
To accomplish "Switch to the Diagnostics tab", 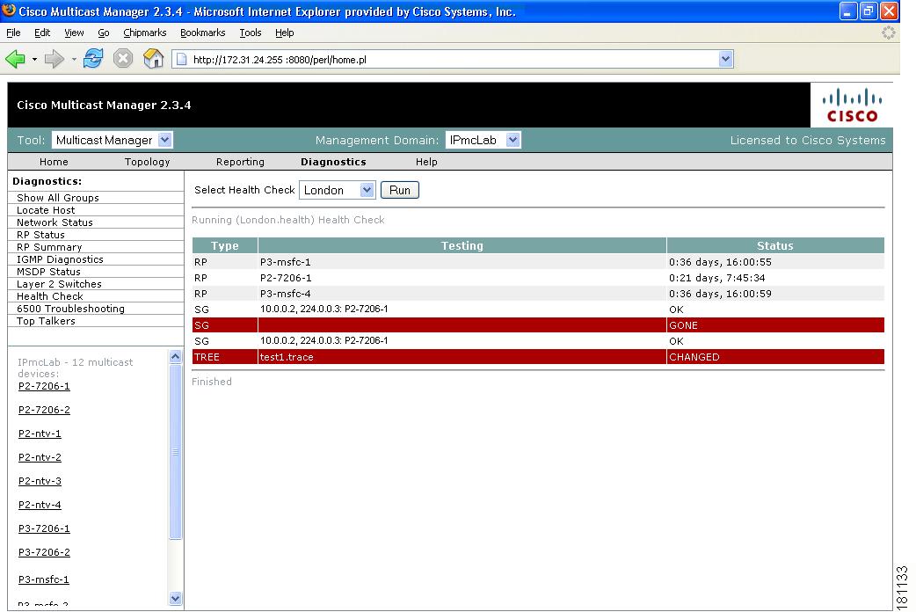I will point(333,162).
